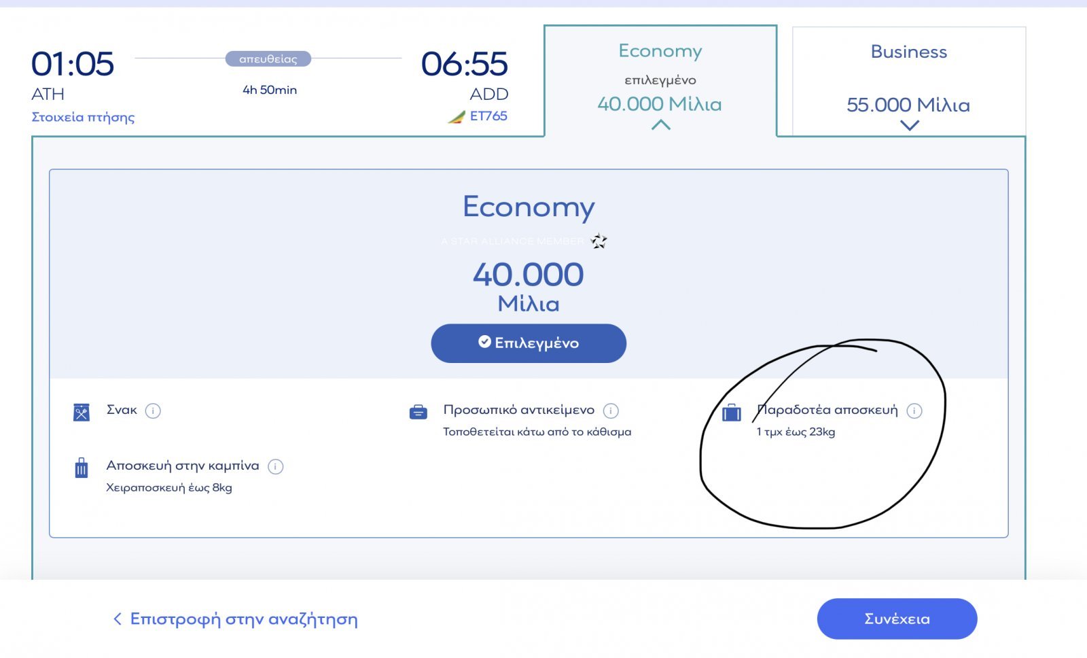Click the Star Alliance logo
Image resolution: width=1087 pixels, height=658 pixels.
[599, 241]
